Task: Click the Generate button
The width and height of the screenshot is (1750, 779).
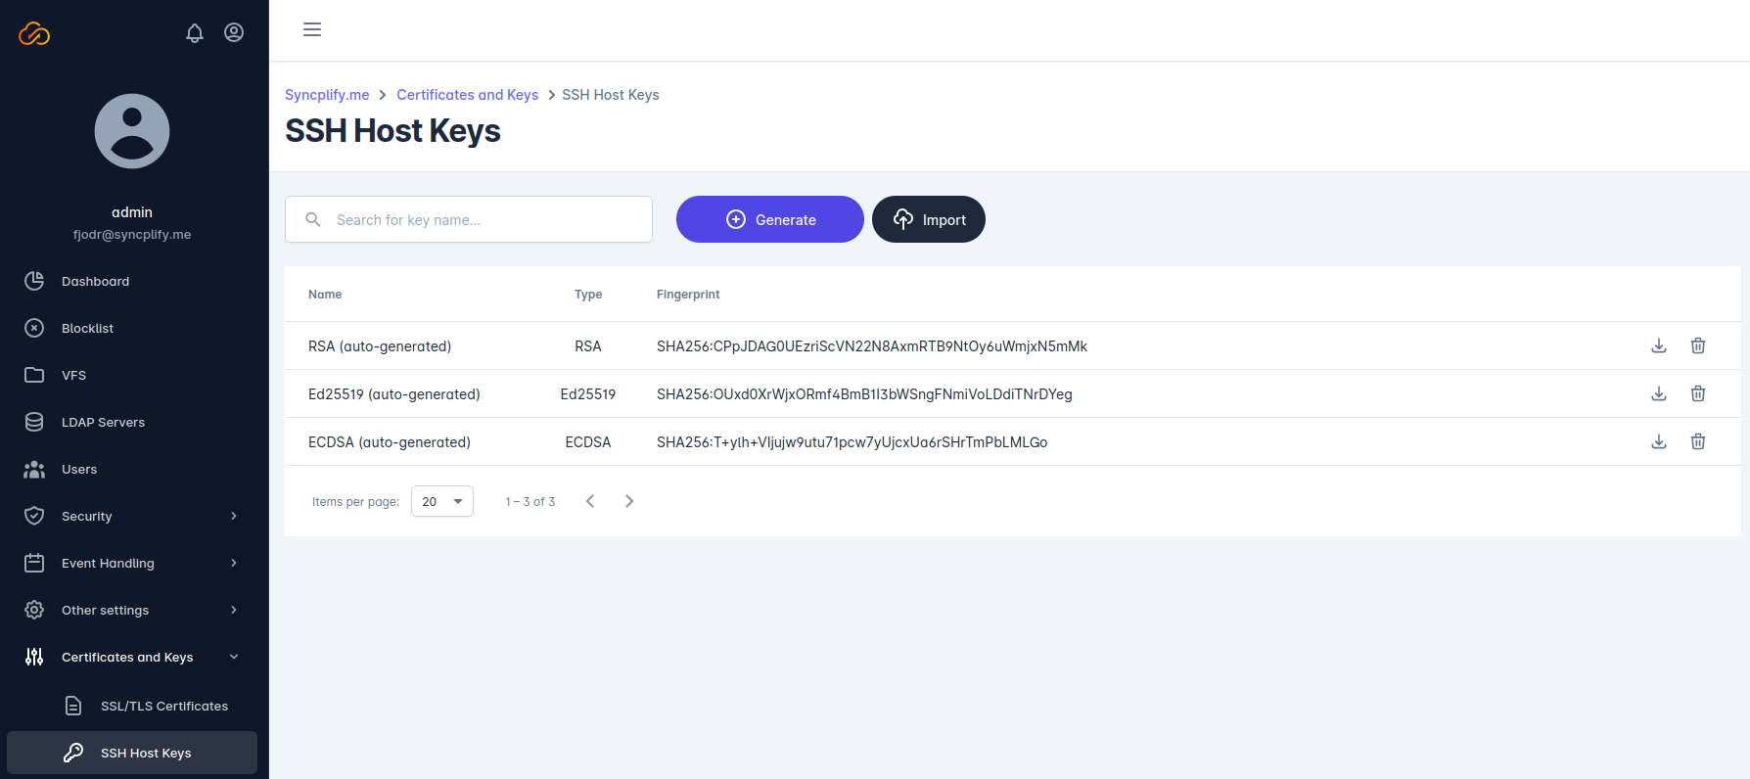Action: [770, 219]
